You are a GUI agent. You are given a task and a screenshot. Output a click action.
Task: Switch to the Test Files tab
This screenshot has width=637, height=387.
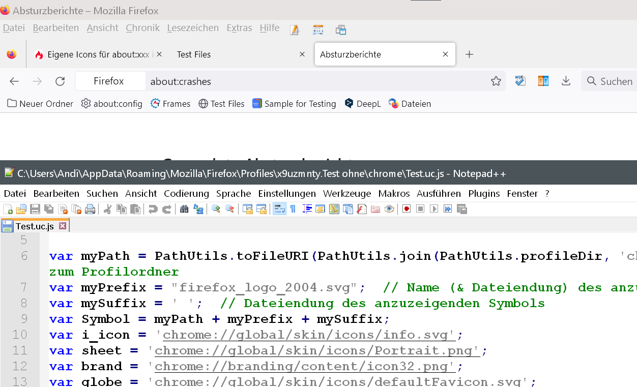tap(194, 54)
